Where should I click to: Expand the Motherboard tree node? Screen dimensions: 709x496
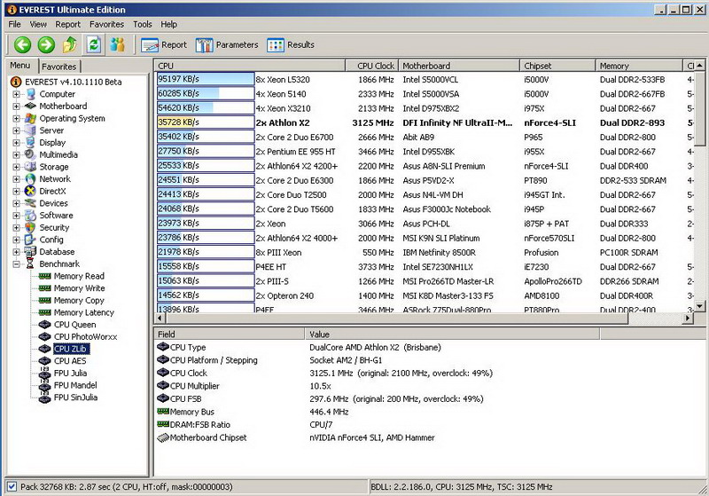click(17, 106)
